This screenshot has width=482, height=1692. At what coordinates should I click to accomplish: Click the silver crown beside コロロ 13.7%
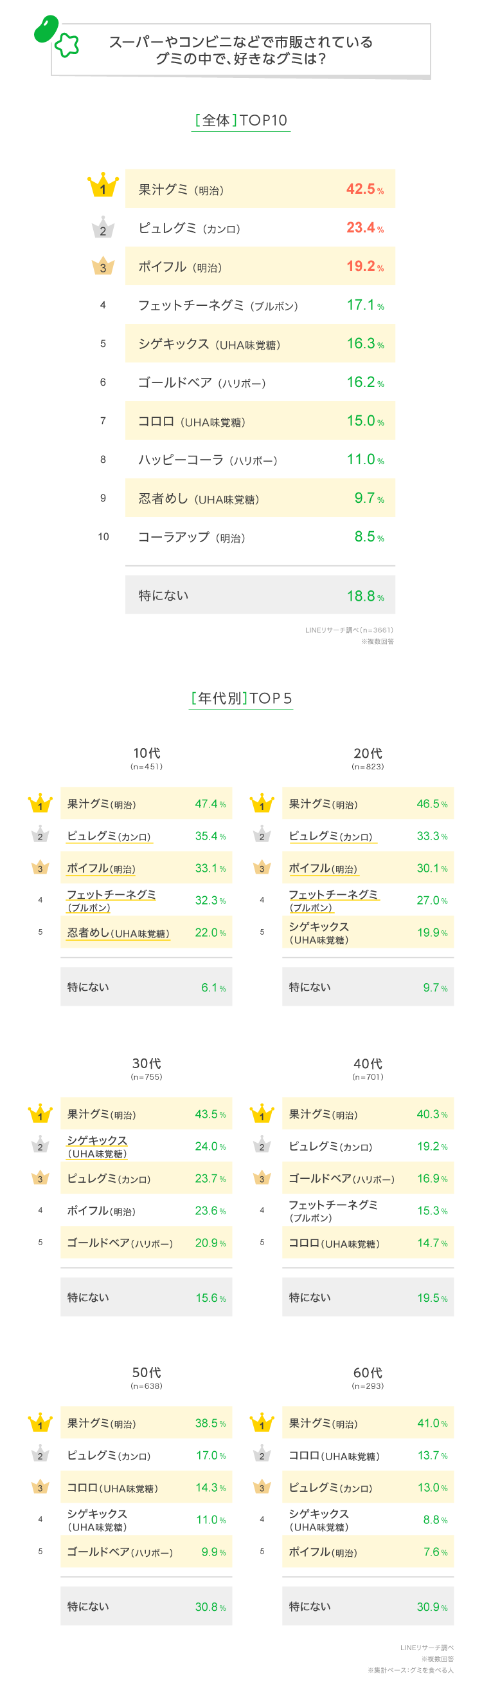click(262, 1454)
